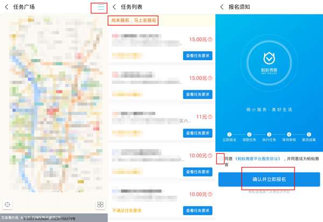Image resolution: width=323 pixels, height=222 pixels.
Task: Check the agreement checkbox before 同意
Action: point(220,158)
